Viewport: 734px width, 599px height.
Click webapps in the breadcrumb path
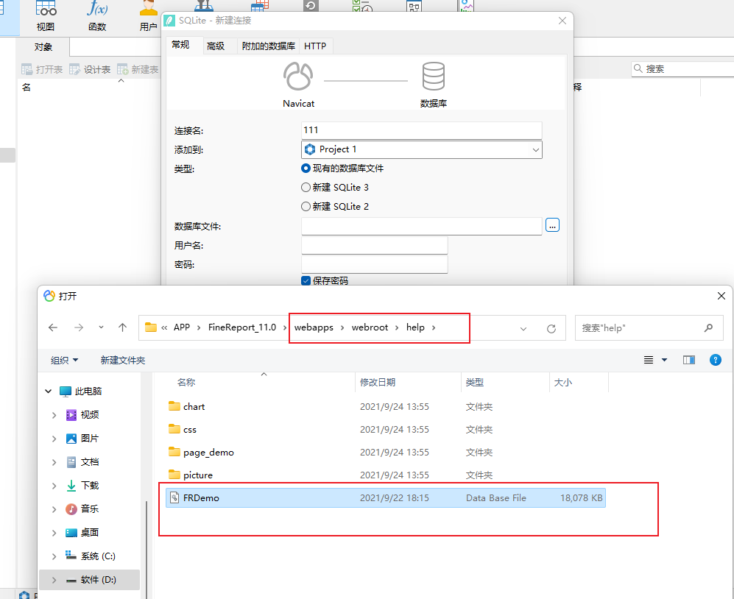pyautogui.click(x=314, y=327)
